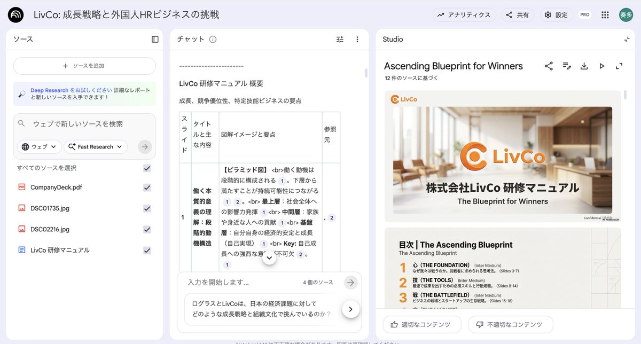Share the Ascending Blueprint slideshow
This screenshot has width=641, height=344.
point(549,66)
